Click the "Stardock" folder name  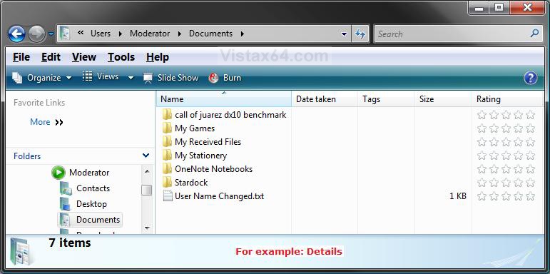[x=191, y=183]
